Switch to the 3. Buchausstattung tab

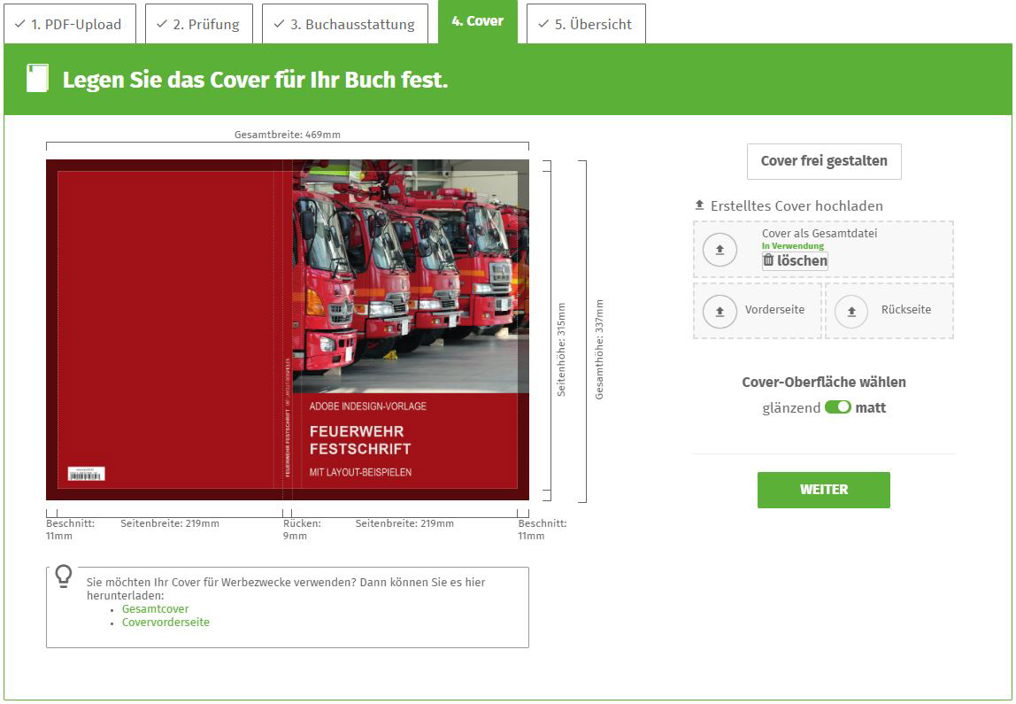click(x=344, y=24)
